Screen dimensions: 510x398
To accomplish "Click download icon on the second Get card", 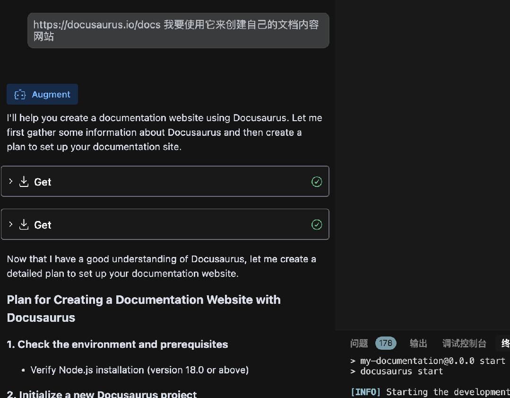I will click(x=24, y=224).
